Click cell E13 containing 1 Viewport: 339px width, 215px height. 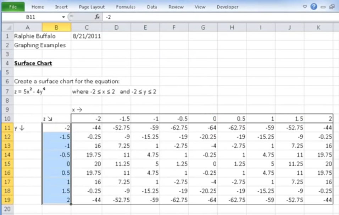click(145, 146)
